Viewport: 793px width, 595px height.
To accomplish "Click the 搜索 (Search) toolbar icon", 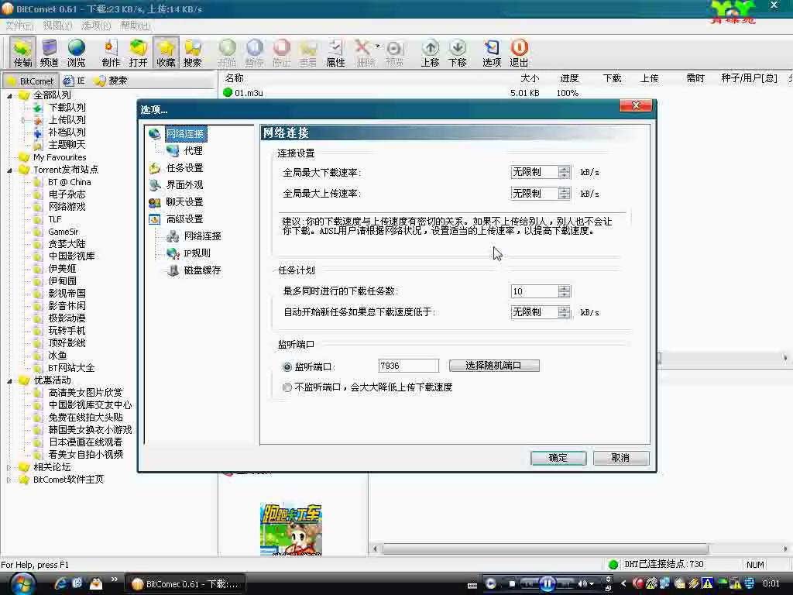I will 193,53.
